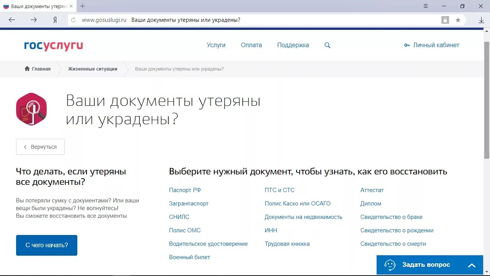Open the Трудовая книжка link
Screen dimensions: 490x276
[x=287, y=244]
